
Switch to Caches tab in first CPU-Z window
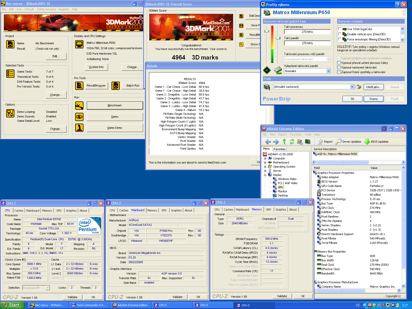point(19,211)
